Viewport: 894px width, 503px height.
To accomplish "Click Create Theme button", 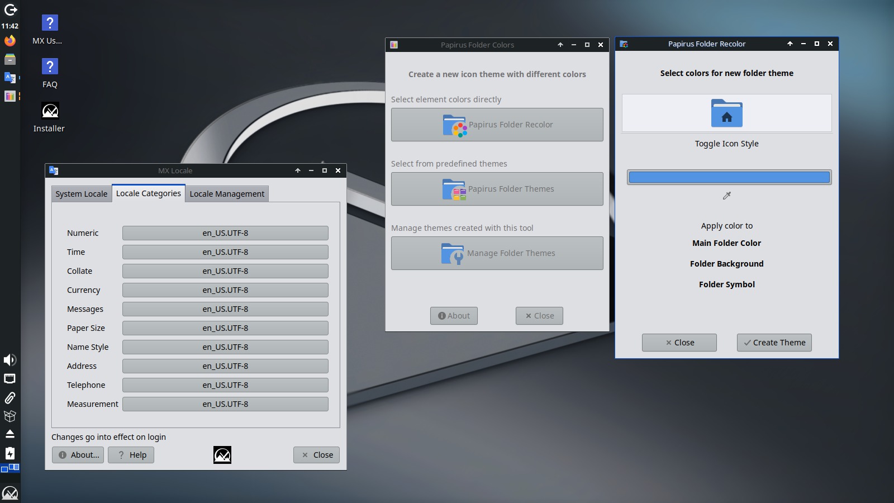I will pyautogui.click(x=774, y=343).
